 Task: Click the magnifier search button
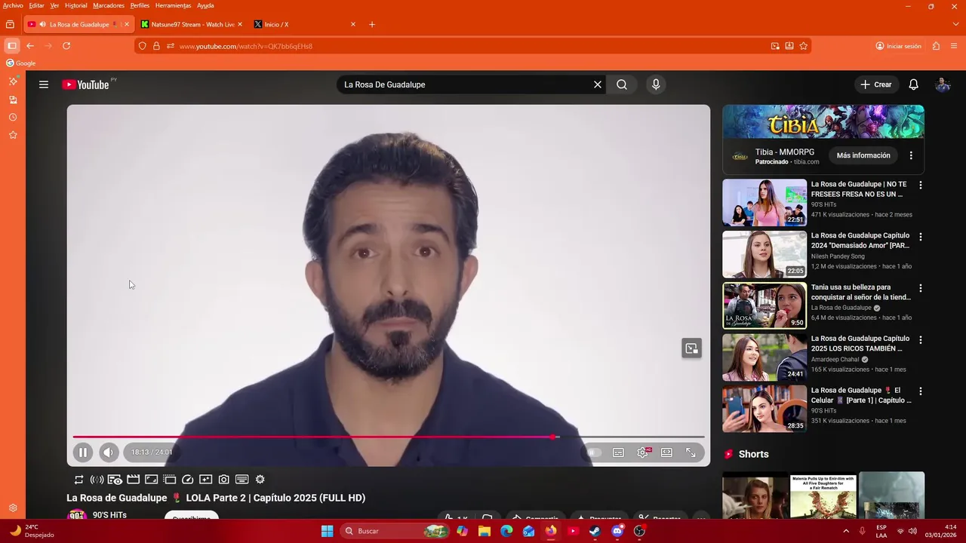pyautogui.click(x=622, y=84)
